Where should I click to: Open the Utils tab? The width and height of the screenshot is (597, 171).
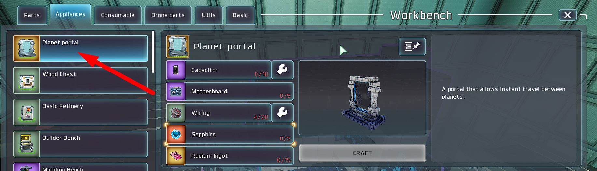coord(209,15)
